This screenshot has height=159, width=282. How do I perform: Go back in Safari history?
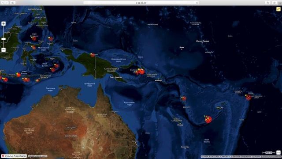click(3, 3)
